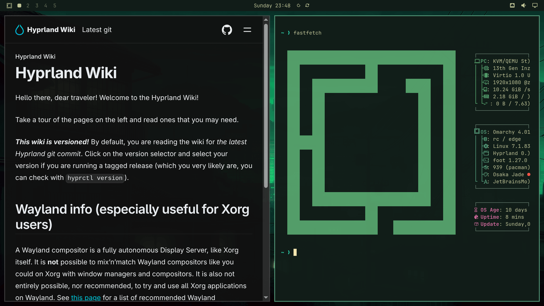Click the window icon beside 'Hyprland 0.'

tap(486, 153)
